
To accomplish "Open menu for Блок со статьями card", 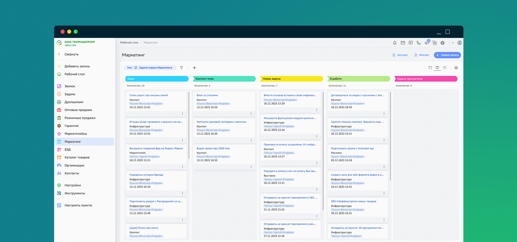I will [251, 114].
